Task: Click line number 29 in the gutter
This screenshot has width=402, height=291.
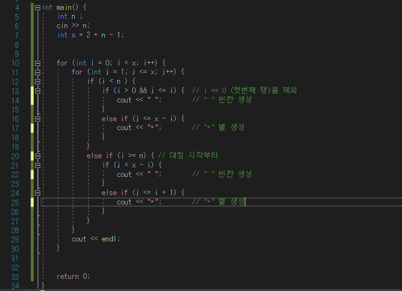Action: coord(15,240)
